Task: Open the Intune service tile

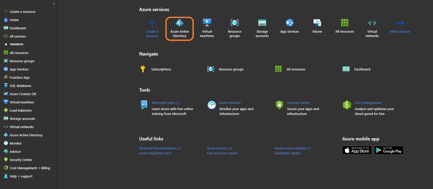Action: [x=317, y=26]
